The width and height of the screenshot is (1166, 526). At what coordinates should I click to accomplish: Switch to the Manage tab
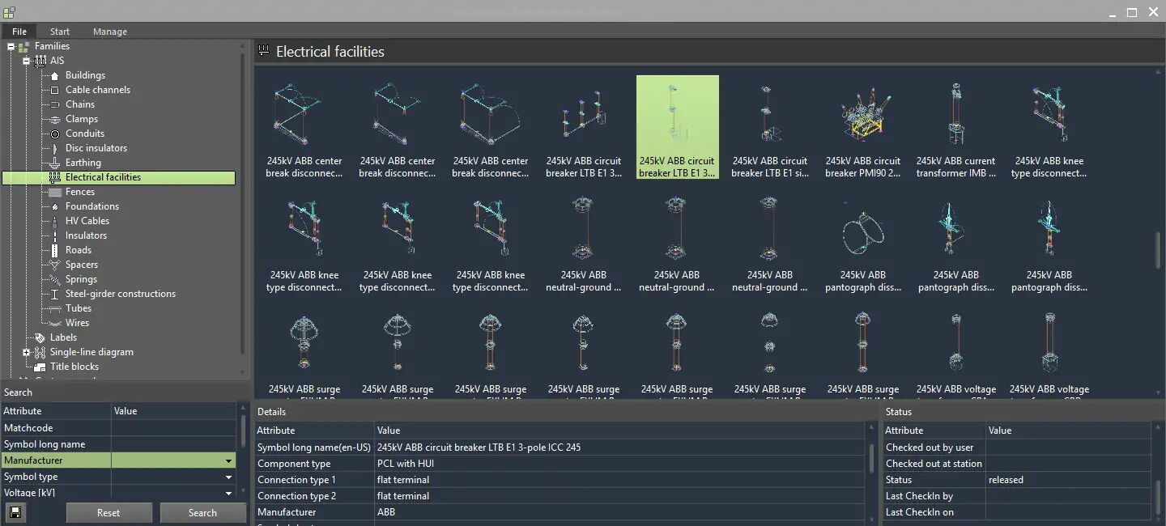tap(110, 31)
